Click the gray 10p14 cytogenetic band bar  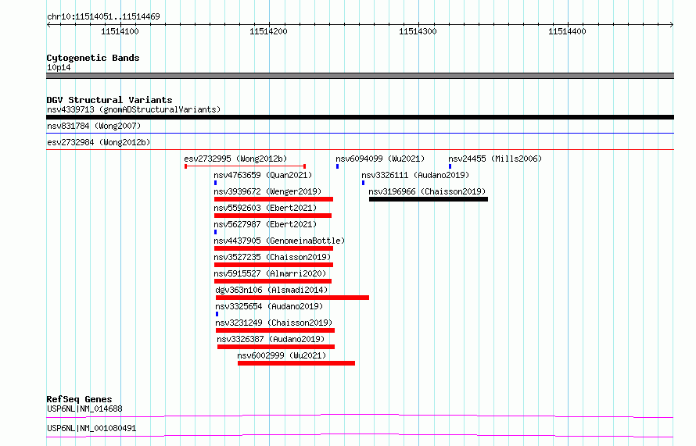(360, 76)
